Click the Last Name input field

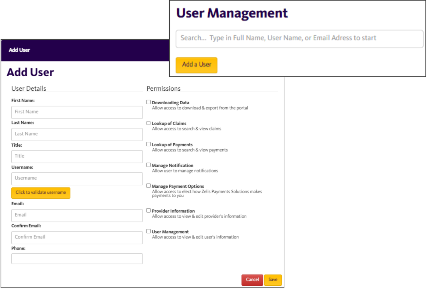(x=77, y=134)
